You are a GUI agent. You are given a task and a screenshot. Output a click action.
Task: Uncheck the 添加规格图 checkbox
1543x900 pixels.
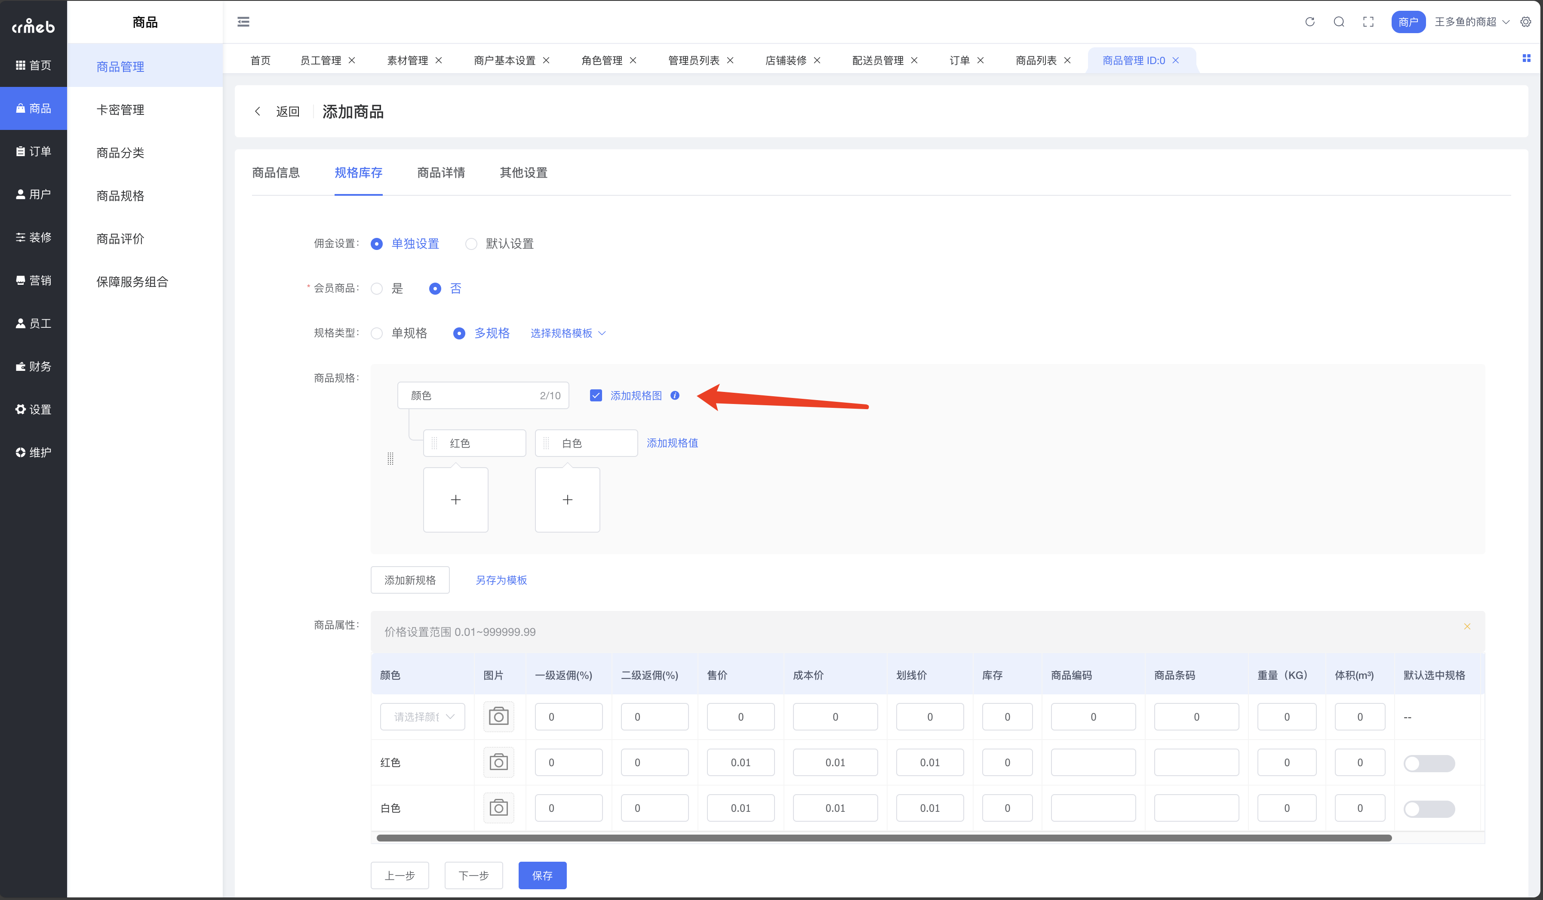596,395
